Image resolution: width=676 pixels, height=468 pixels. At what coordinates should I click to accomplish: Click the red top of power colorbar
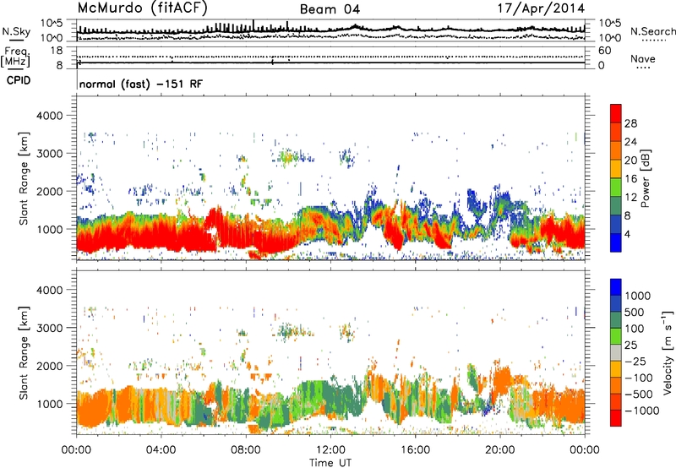616,113
